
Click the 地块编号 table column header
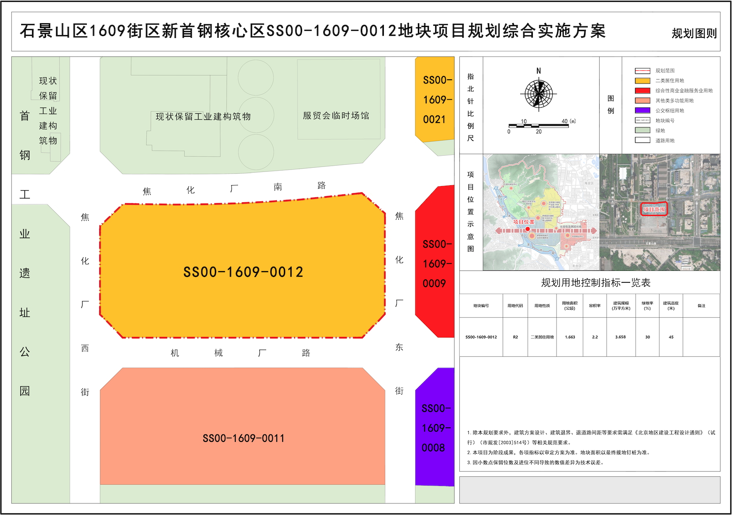(481, 306)
